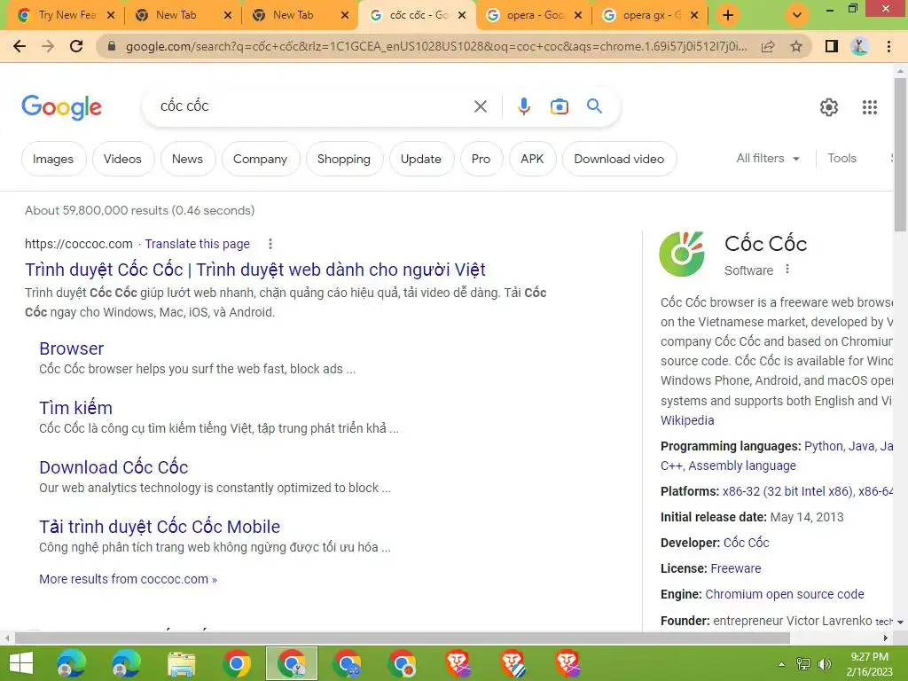Select the APK filter chip
The width and height of the screenshot is (908, 681).
pyautogui.click(x=532, y=159)
